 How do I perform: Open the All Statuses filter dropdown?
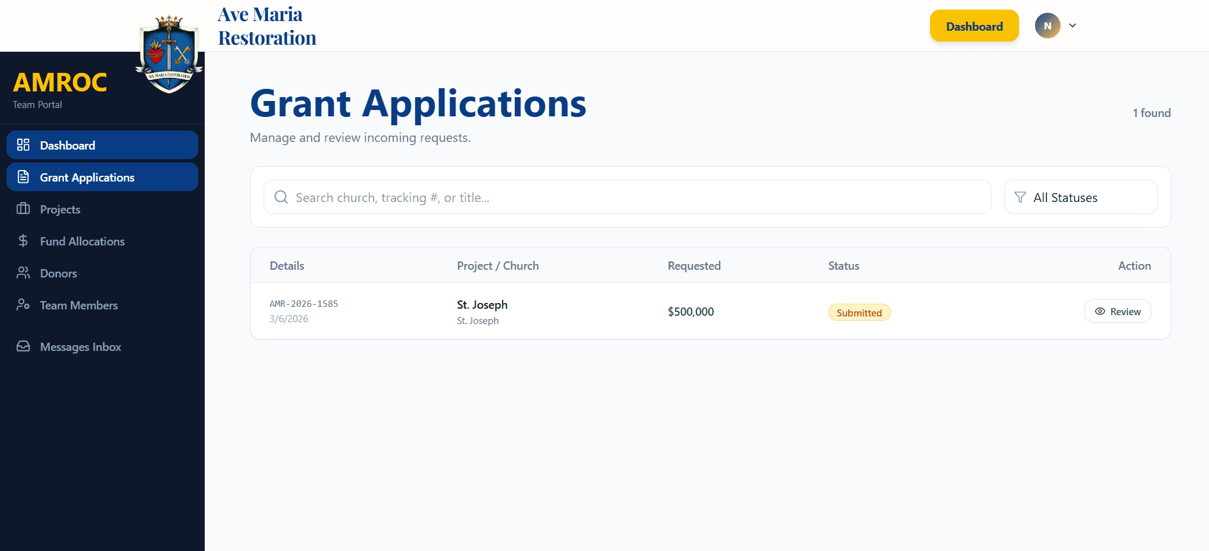pyautogui.click(x=1080, y=197)
